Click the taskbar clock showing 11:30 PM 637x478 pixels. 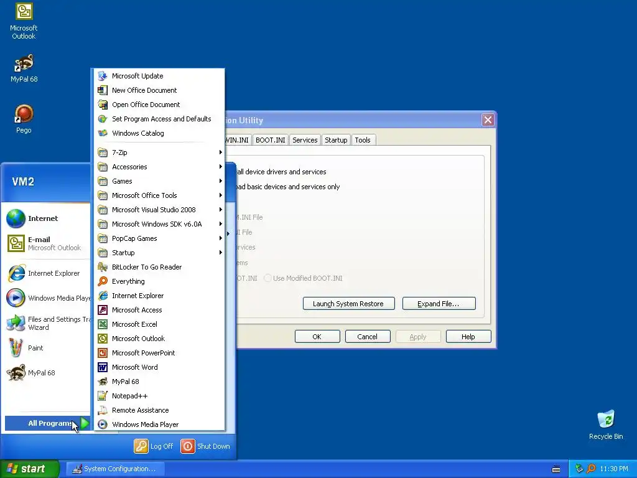[x=614, y=469]
